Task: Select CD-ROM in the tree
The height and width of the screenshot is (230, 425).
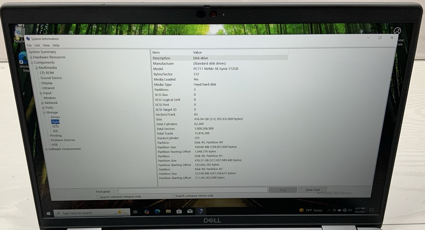Action: coord(47,73)
